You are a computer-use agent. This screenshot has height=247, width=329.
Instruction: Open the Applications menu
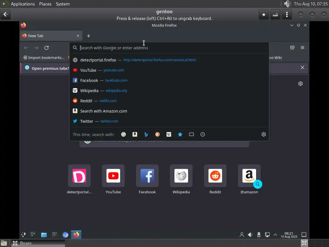pos(23,4)
